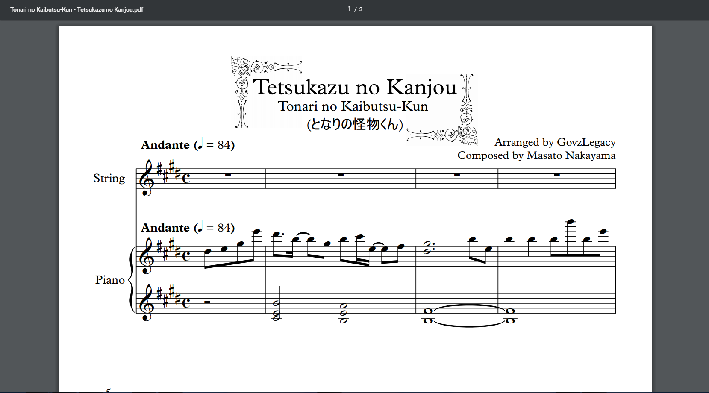Click the 'String' instrument label
This screenshot has width=709, height=393.
[x=109, y=178]
